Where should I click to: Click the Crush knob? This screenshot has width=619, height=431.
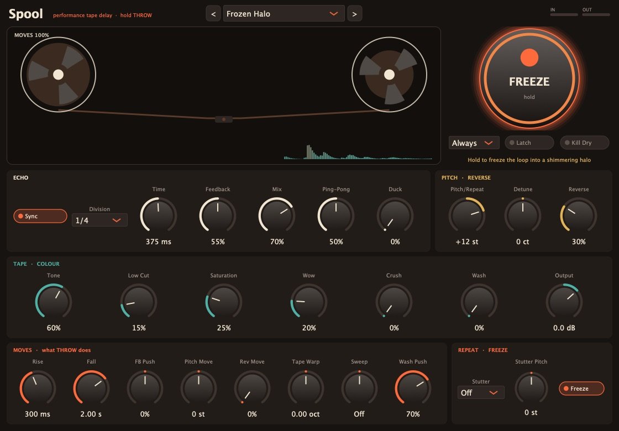coord(394,302)
